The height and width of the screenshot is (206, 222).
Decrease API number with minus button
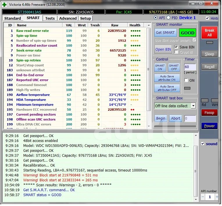coord(203,197)
